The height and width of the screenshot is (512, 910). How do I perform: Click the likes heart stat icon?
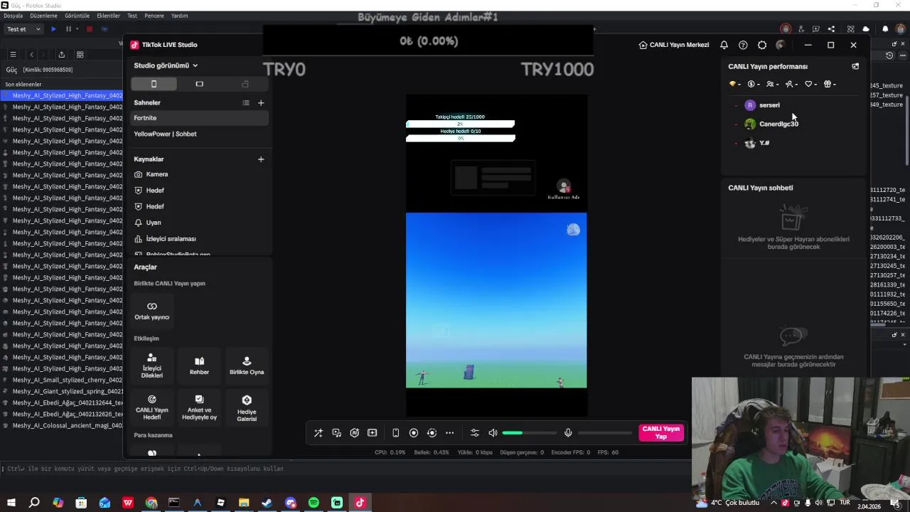click(810, 84)
